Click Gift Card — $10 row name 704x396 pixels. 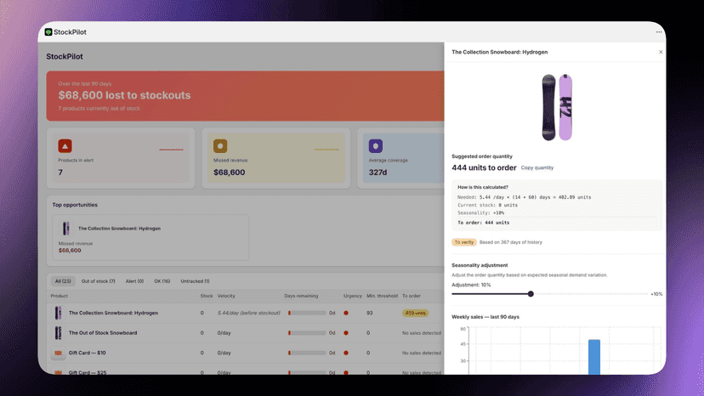point(87,353)
